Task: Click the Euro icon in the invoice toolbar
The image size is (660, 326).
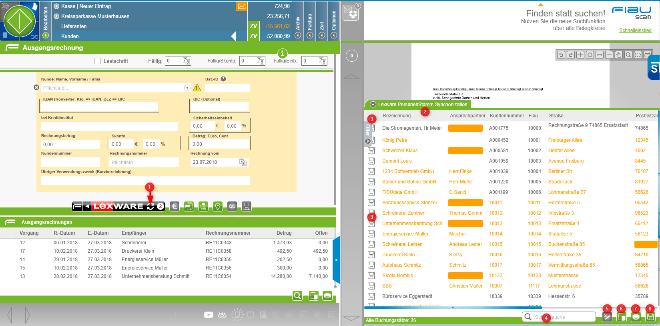Action: click(x=174, y=206)
